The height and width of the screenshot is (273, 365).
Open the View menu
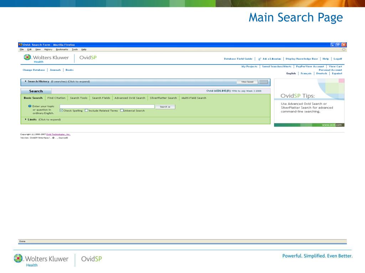click(x=38, y=49)
